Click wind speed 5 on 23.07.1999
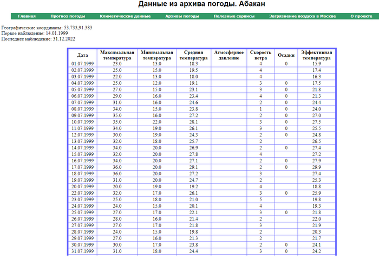 click(x=260, y=200)
